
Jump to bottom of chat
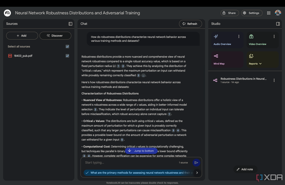141,151
